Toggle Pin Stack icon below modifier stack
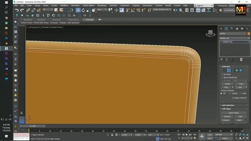The image size is (251, 141). (x=221, y=60)
